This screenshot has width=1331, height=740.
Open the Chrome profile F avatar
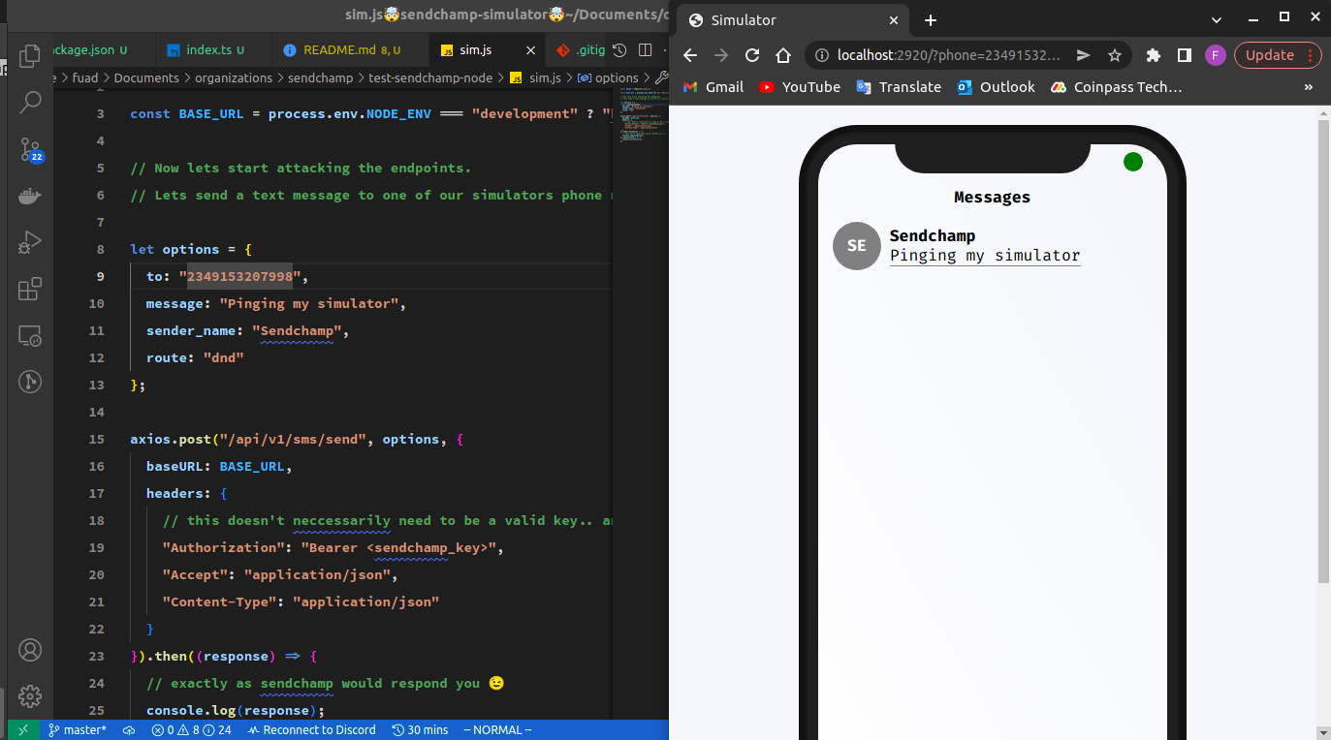click(1216, 55)
